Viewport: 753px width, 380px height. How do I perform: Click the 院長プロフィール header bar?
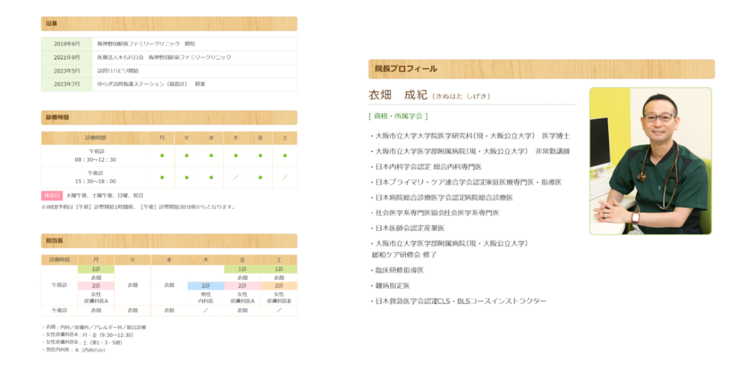[541, 69]
